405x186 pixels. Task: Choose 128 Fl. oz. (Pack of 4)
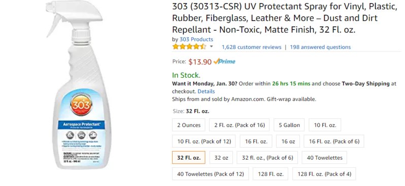point(324,174)
